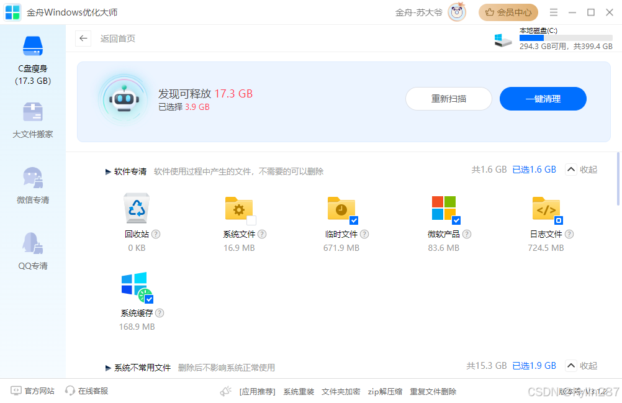Click the 共15.3 GB total text

[487, 366]
